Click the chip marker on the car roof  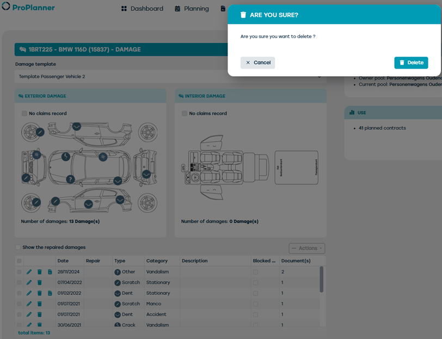click(x=103, y=157)
